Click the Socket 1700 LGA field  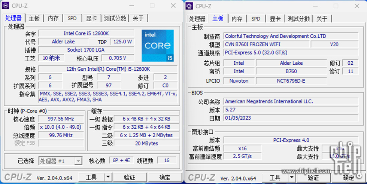pyautogui.click(x=86, y=50)
